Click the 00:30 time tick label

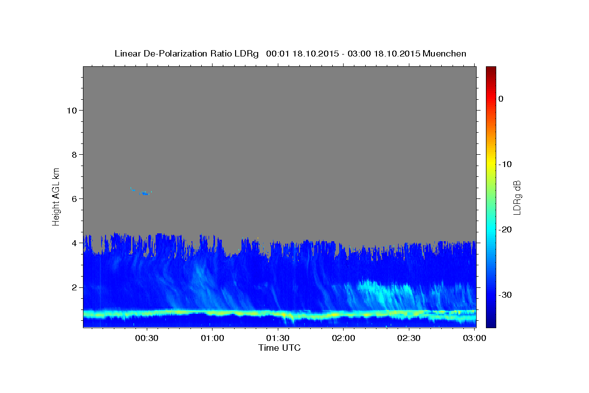coord(147,338)
